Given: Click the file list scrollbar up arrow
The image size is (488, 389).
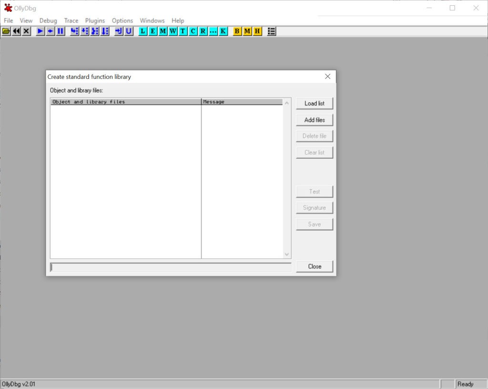Looking at the screenshot, I should coord(286,103).
